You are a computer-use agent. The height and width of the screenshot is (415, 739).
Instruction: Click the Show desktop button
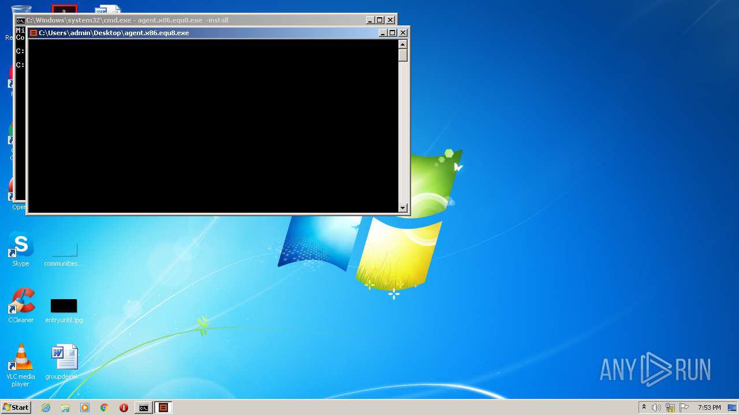(733, 408)
